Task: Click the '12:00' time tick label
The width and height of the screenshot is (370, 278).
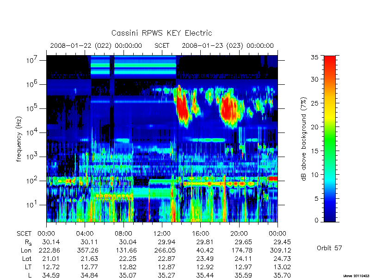Action: [162, 234]
